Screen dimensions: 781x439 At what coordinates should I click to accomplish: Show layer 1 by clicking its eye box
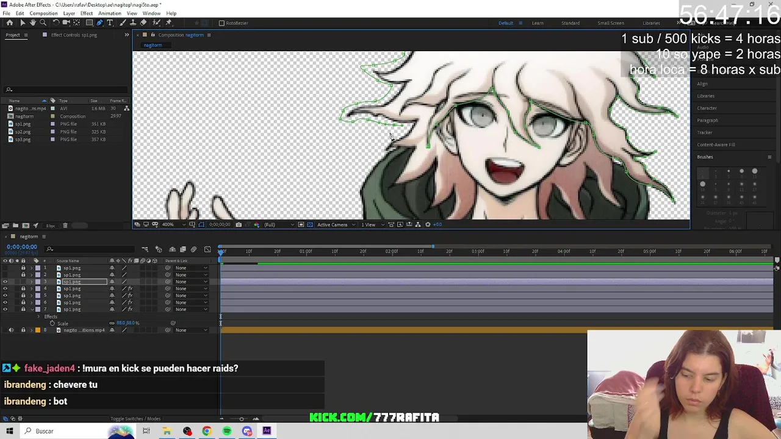point(5,268)
